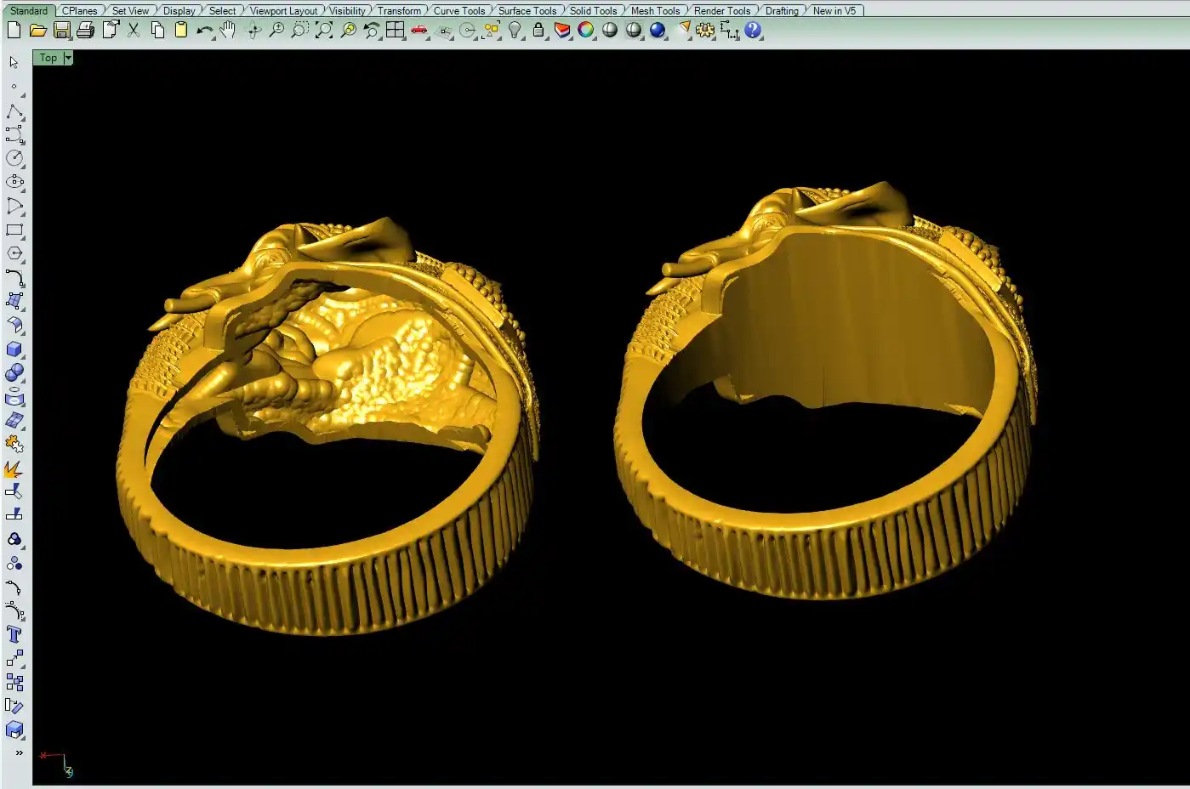
Task: Toggle object lock with padlock icon
Action: point(538,31)
